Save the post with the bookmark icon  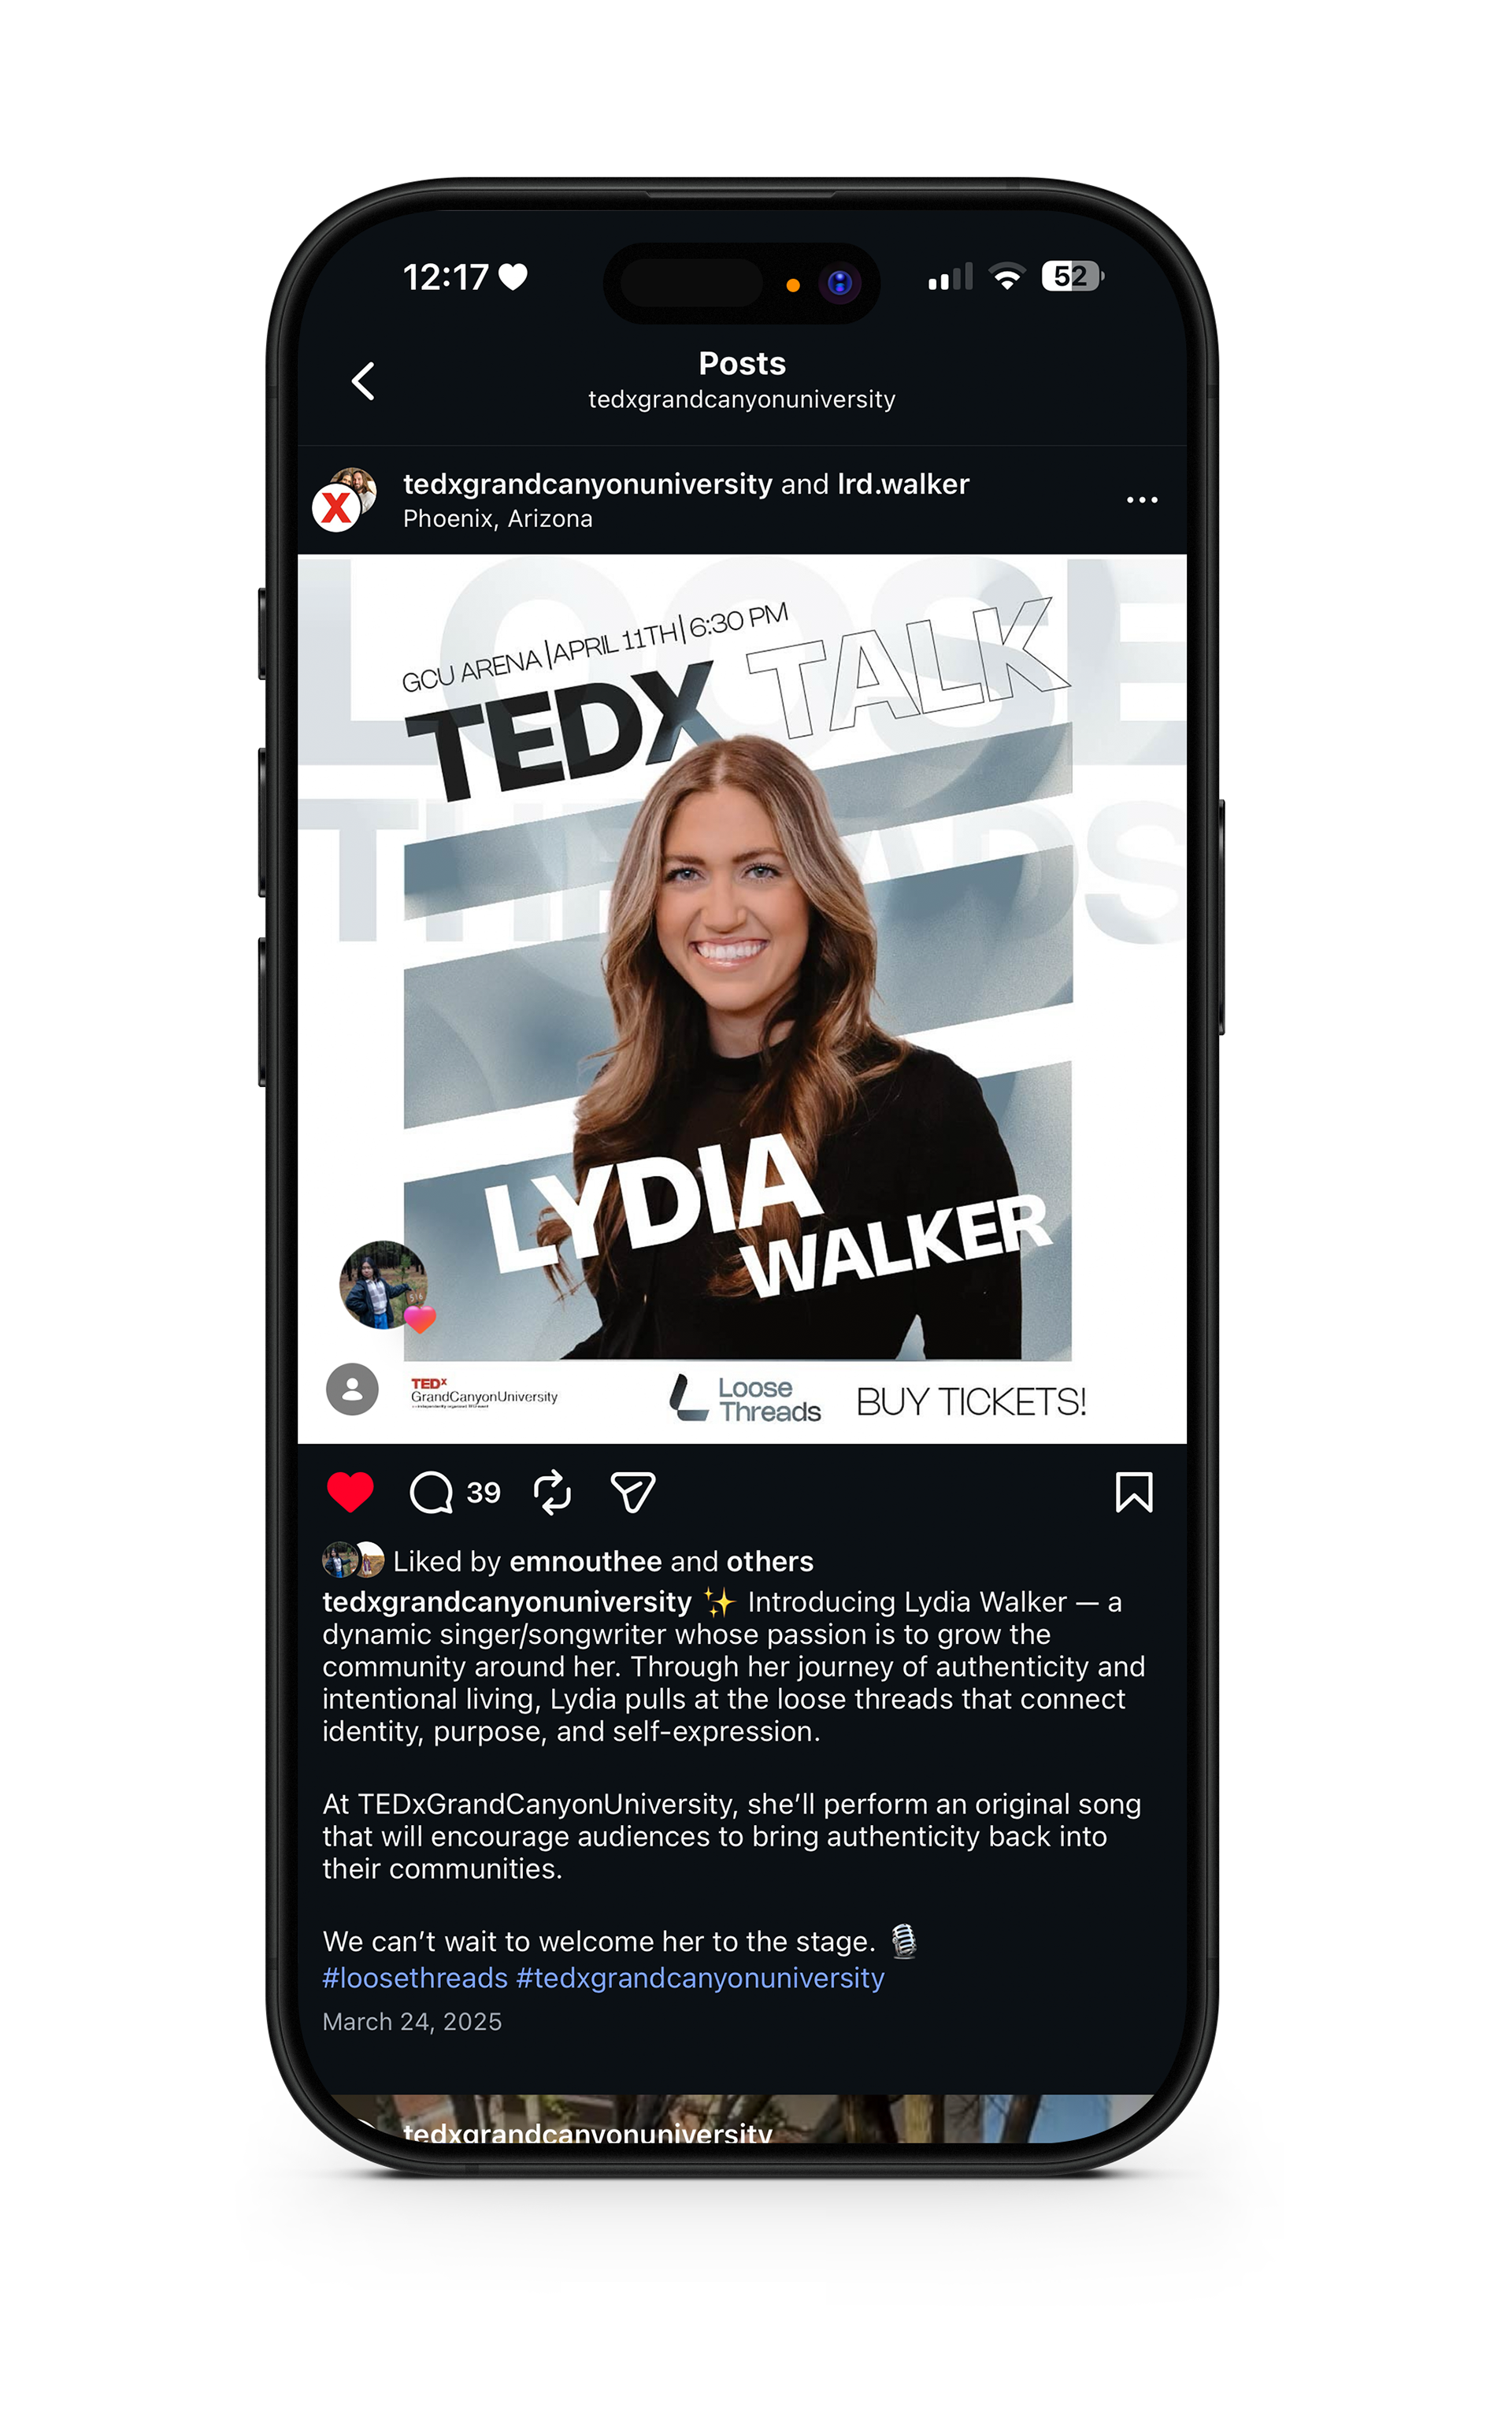pyautogui.click(x=1134, y=1492)
